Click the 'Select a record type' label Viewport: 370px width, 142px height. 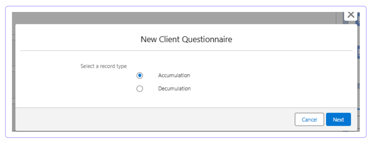pyautogui.click(x=104, y=66)
